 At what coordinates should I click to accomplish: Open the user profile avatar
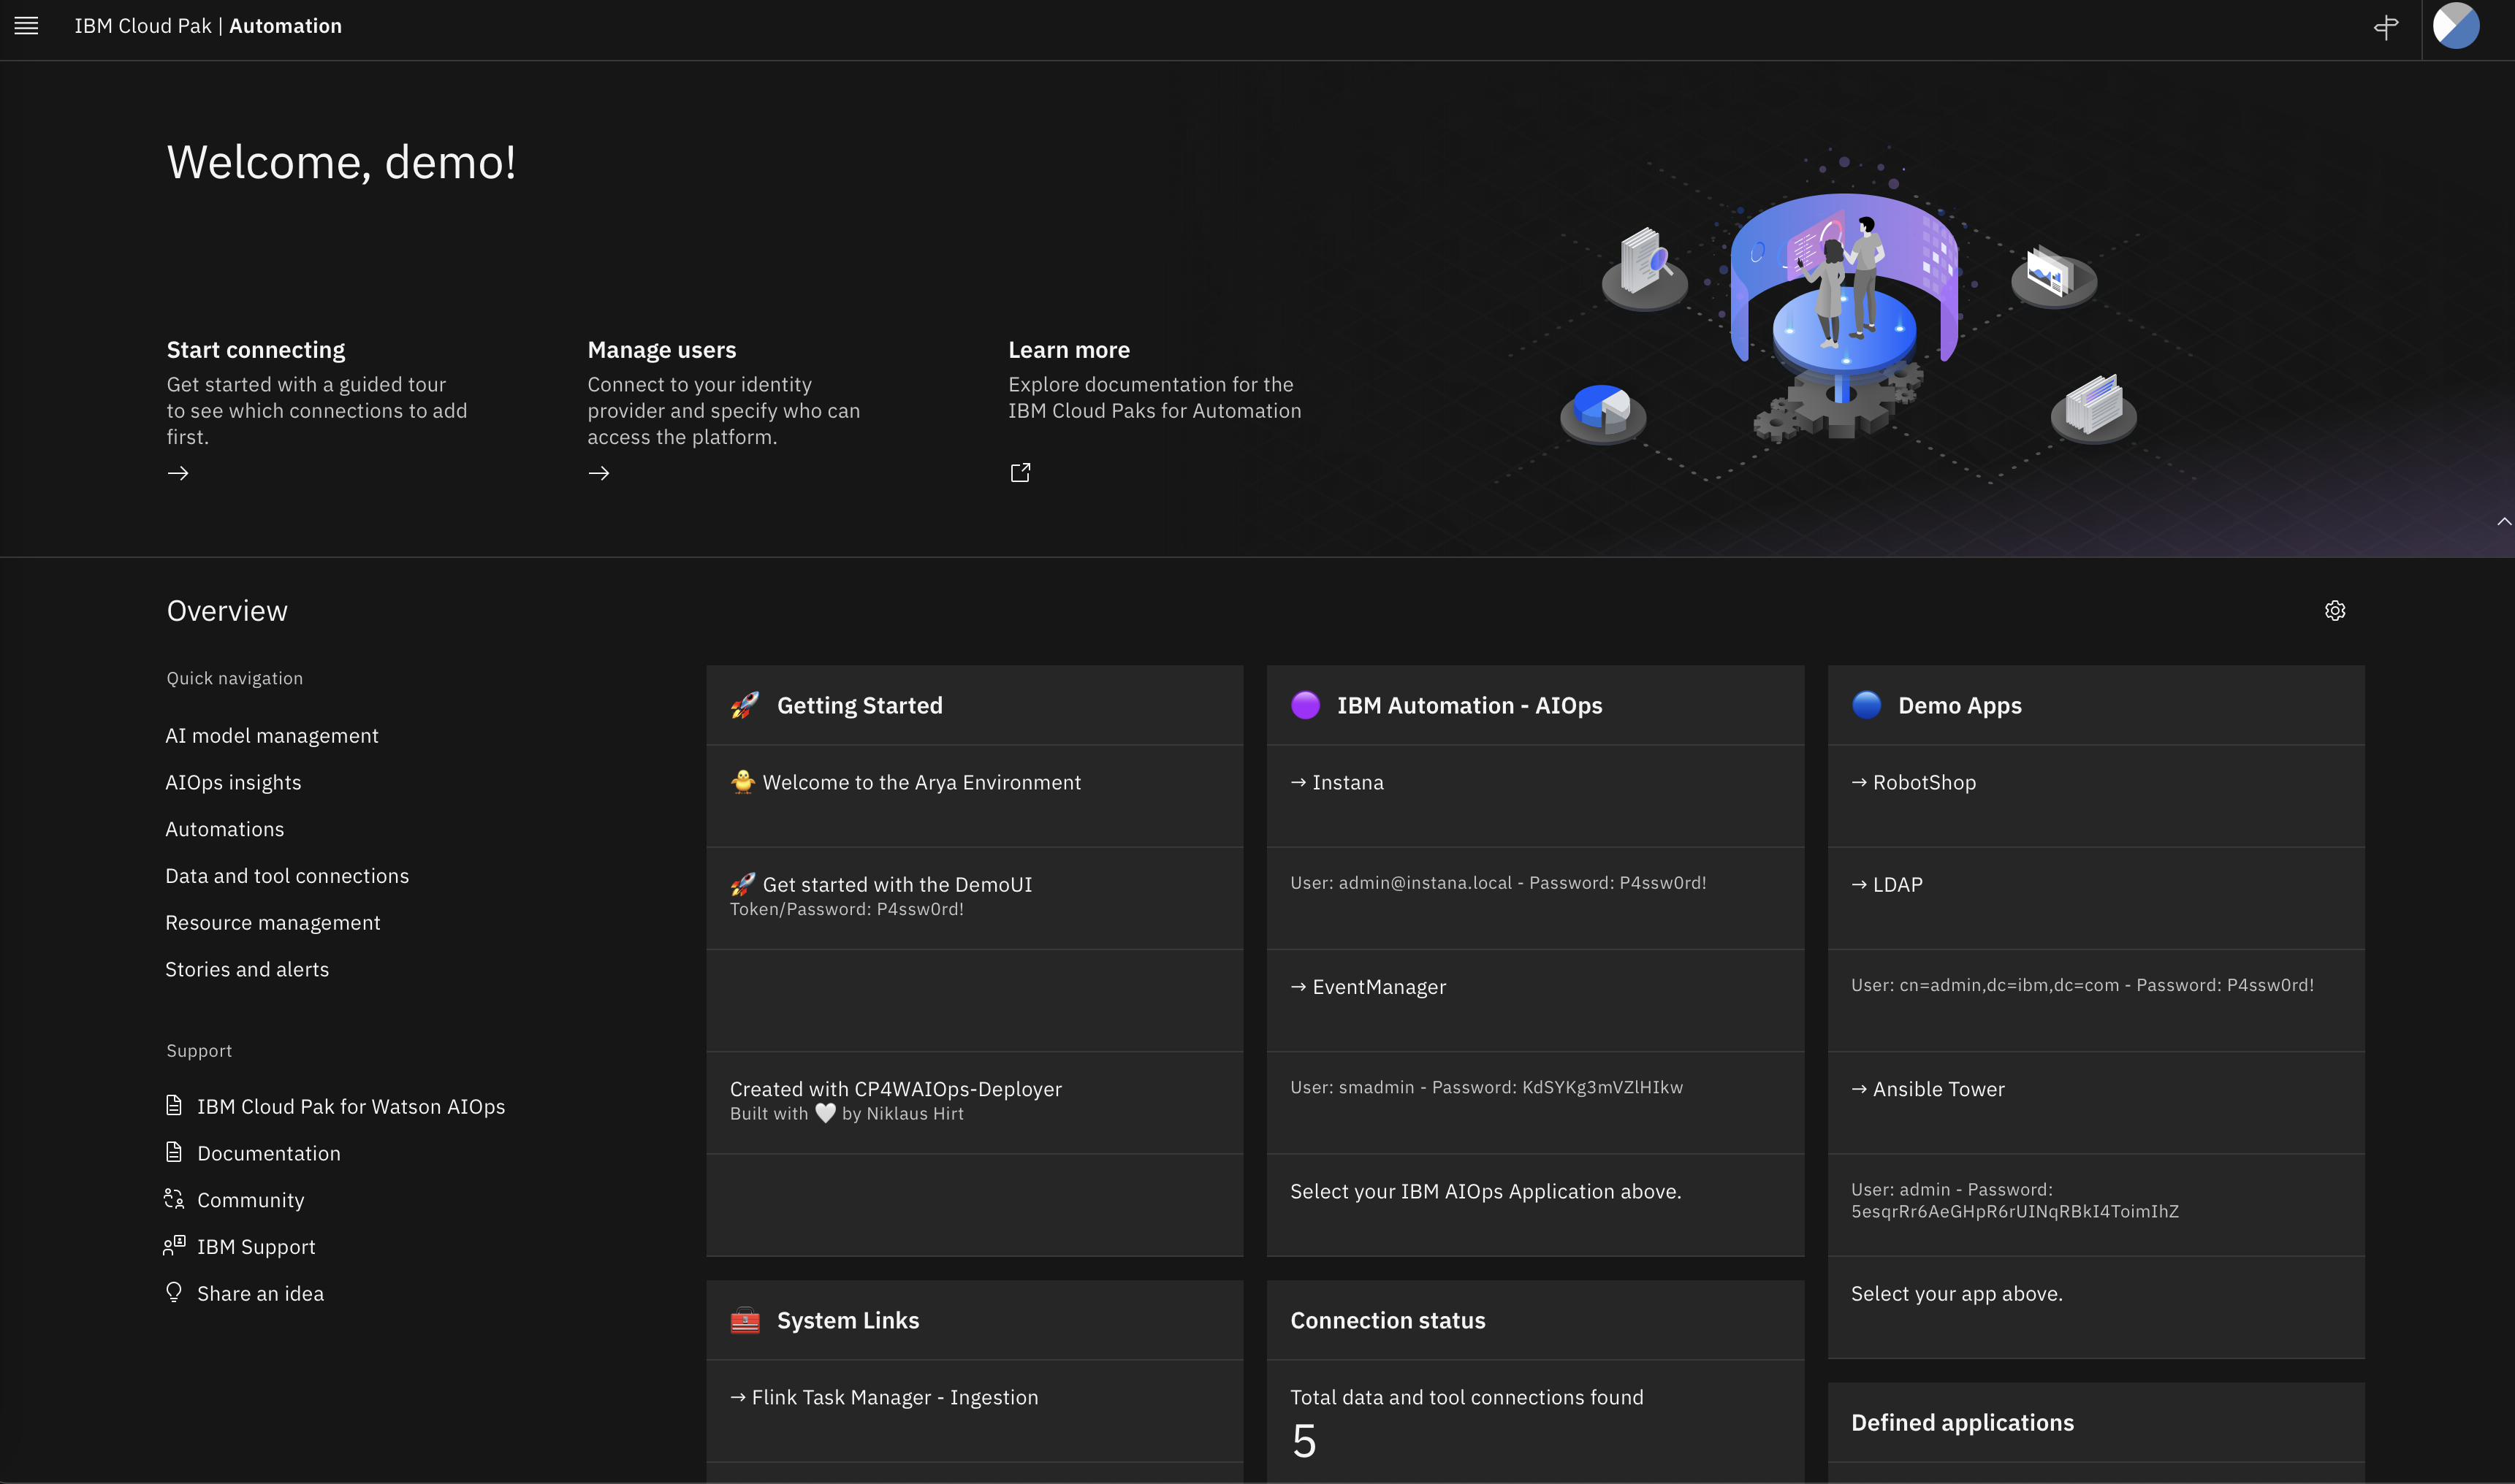2456,26
